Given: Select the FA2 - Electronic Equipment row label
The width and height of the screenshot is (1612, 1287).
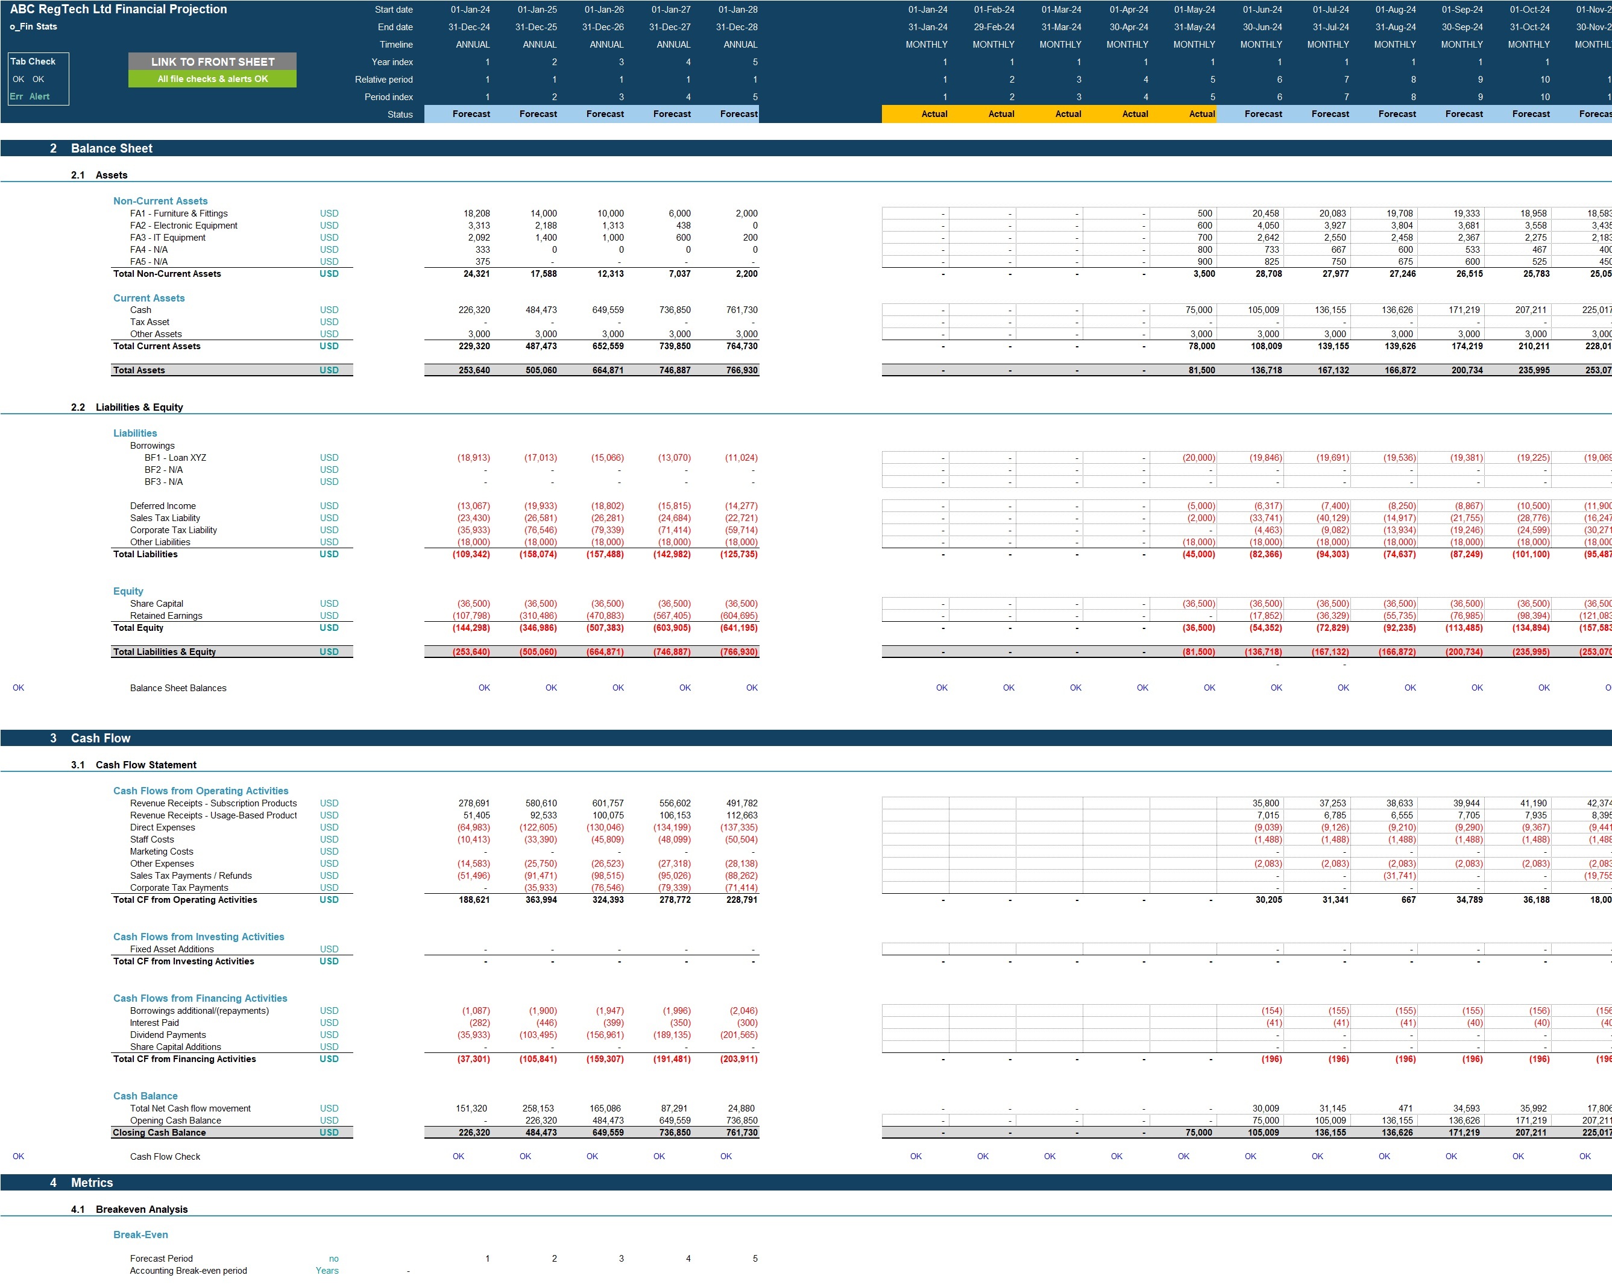Looking at the screenshot, I should (184, 225).
